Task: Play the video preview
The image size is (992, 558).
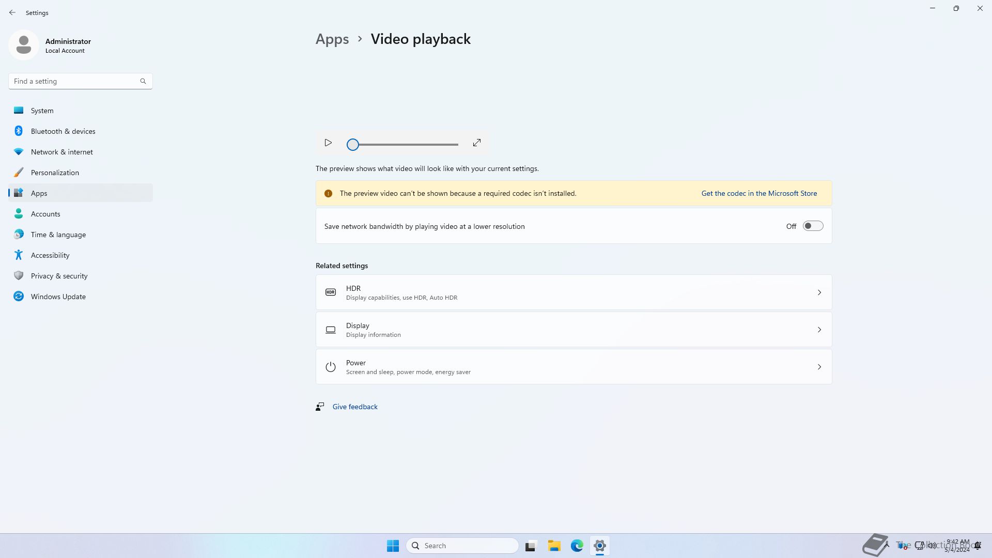Action: 328,143
